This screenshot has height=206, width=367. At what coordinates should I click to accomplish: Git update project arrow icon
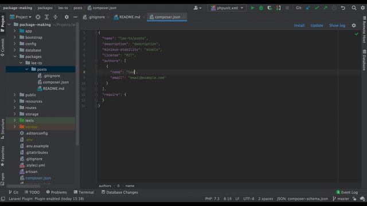(308, 8)
